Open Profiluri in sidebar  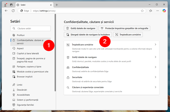(30, 35)
